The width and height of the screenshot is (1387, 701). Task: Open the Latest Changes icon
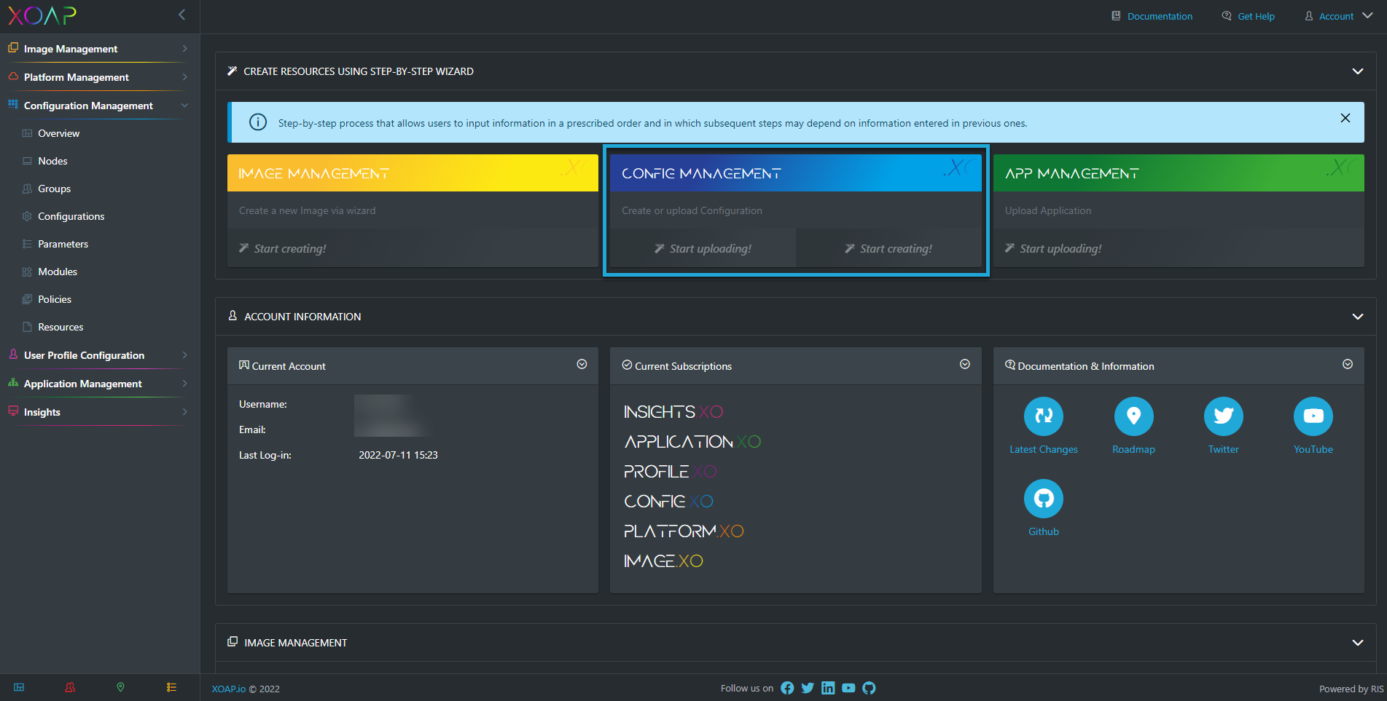(x=1044, y=416)
